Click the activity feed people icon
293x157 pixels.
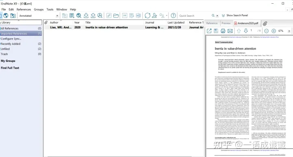(x=162, y=16)
